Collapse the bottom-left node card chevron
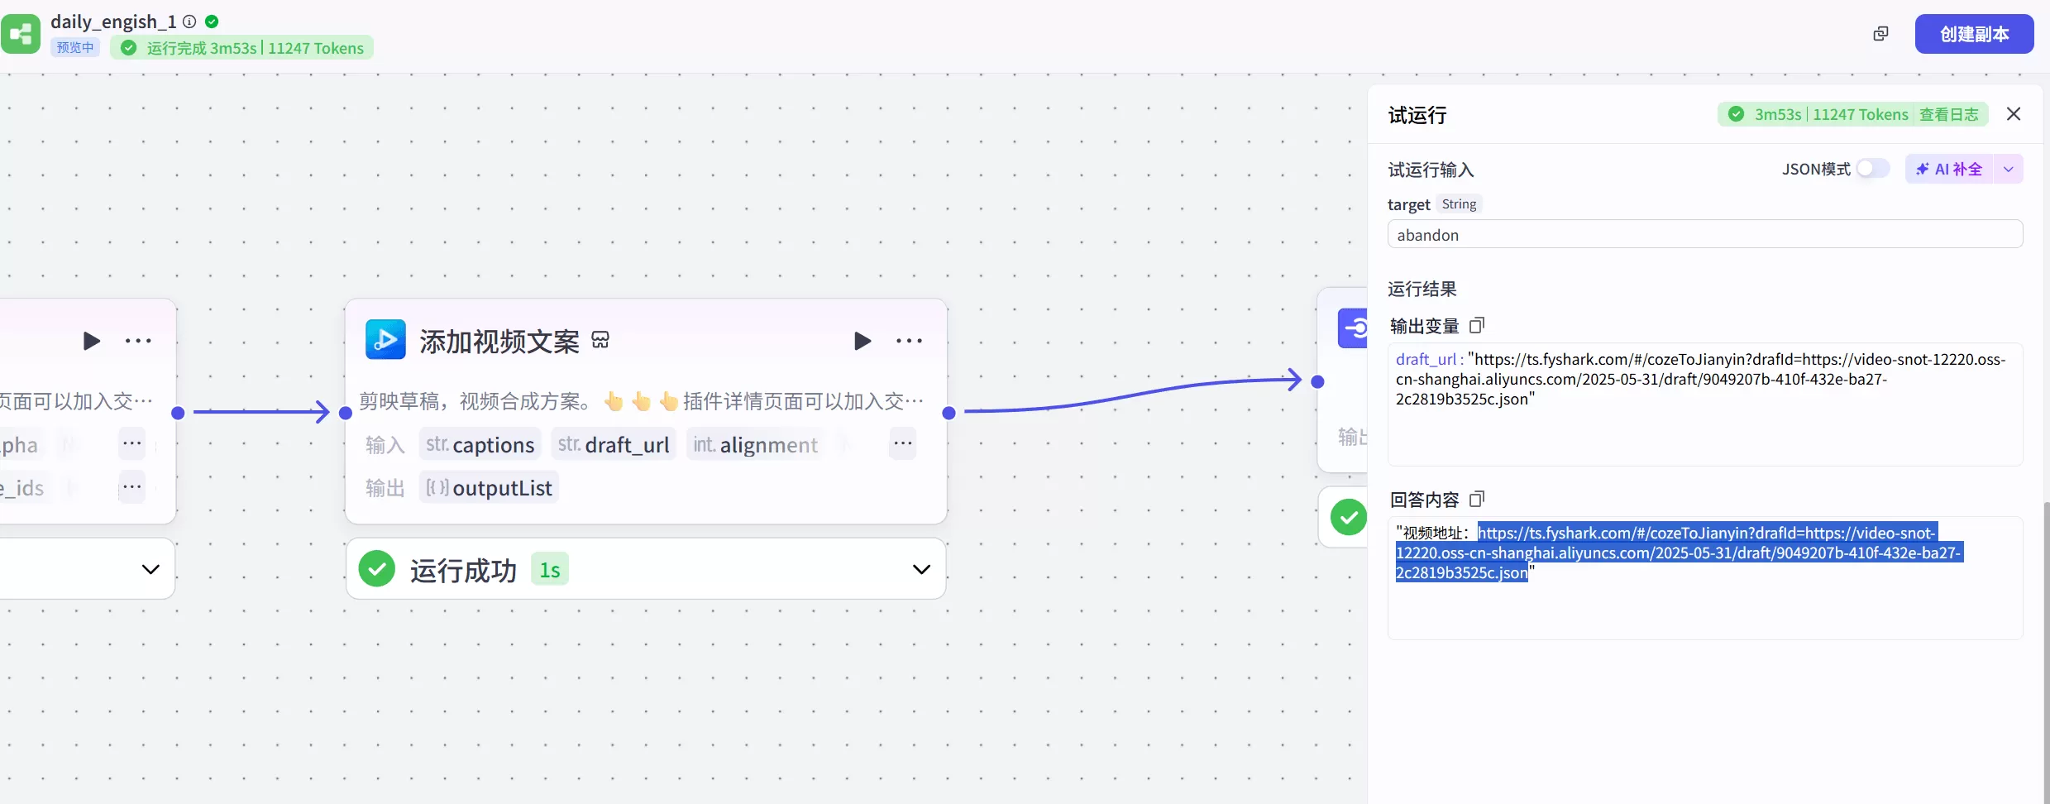Screen dimensions: 2050x804 tap(151, 568)
